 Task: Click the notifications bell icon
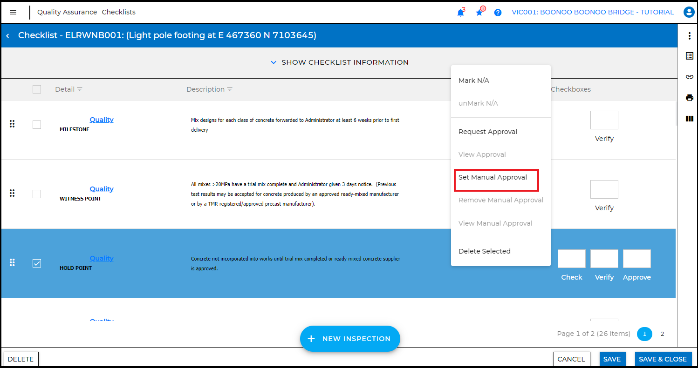point(460,13)
